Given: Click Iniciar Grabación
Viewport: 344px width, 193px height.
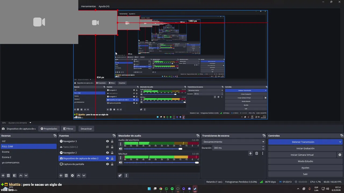Looking at the screenshot, I should click(x=305, y=149).
